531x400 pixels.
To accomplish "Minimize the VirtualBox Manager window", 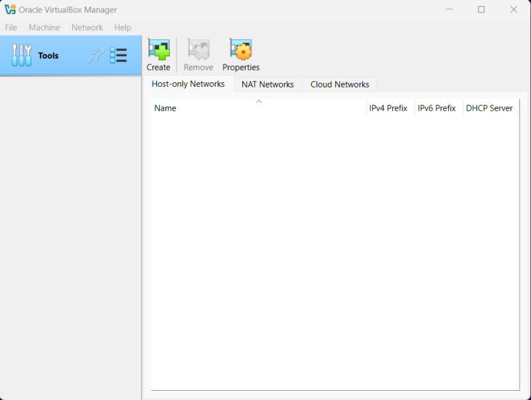I will (449, 9).
